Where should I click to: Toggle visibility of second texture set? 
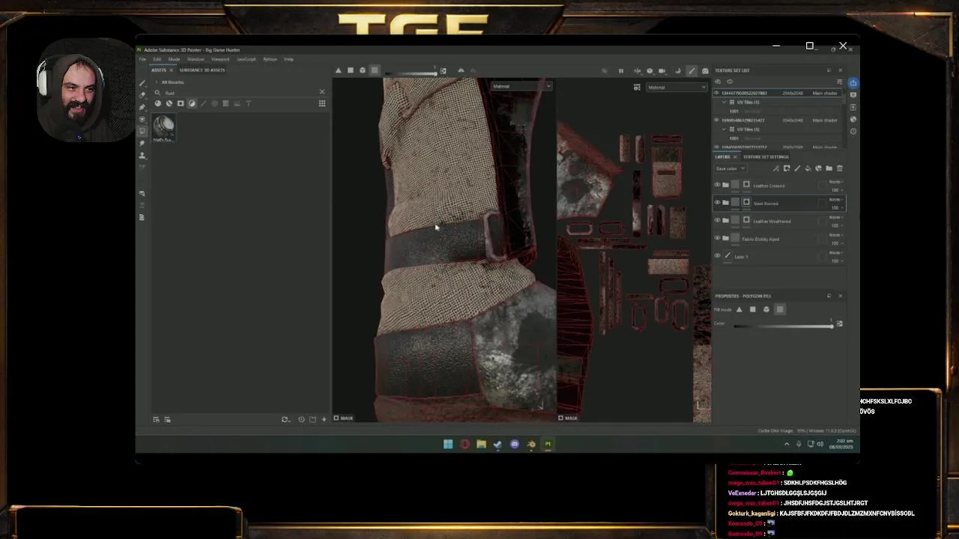[x=717, y=120]
